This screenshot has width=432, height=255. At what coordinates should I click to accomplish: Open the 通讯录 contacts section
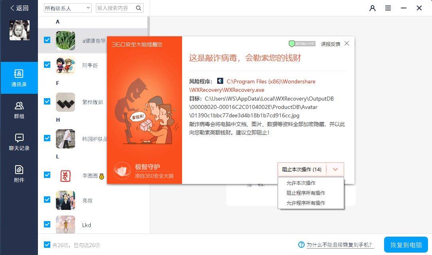[19, 78]
